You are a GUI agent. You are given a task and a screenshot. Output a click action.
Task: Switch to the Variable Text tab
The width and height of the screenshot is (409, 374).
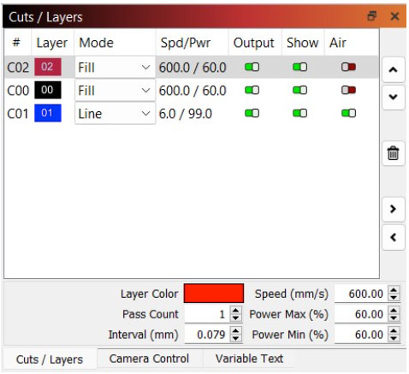[x=249, y=359]
